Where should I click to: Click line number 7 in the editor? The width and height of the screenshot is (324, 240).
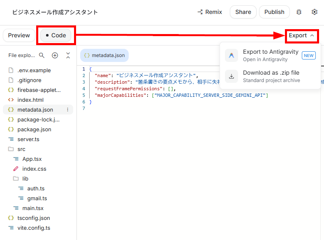84,108
